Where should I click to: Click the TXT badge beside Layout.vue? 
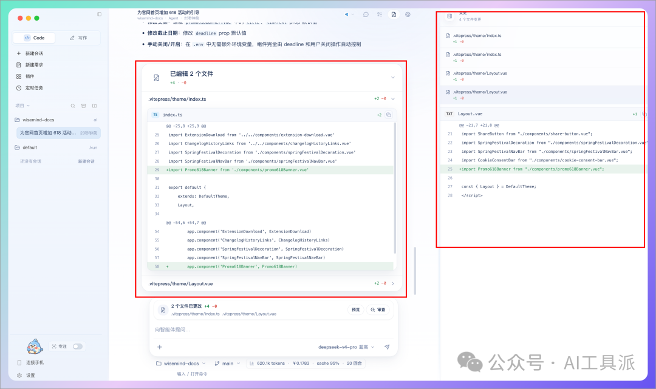pos(449,113)
